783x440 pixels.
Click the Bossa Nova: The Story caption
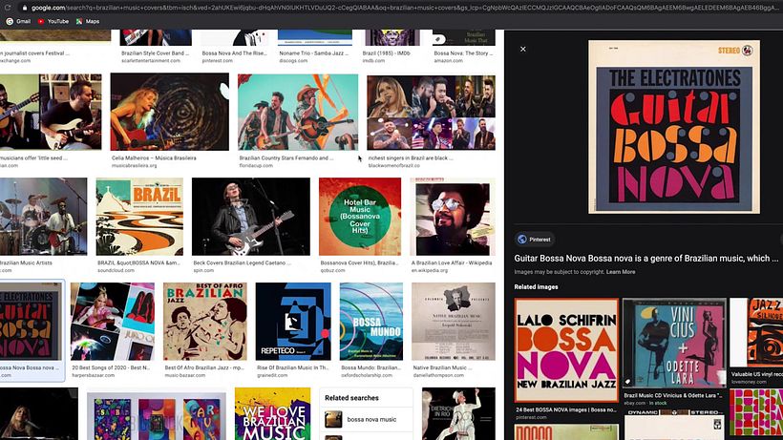463,52
